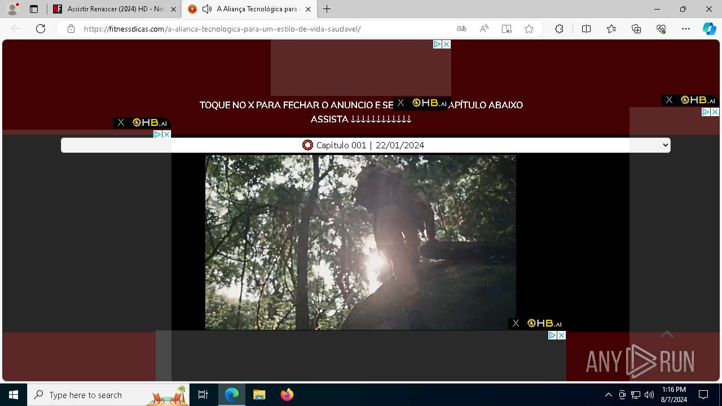This screenshot has height=406, width=722.
Task: Open the Settings and more ellipsis menu
Action: [x=686, y=29]
